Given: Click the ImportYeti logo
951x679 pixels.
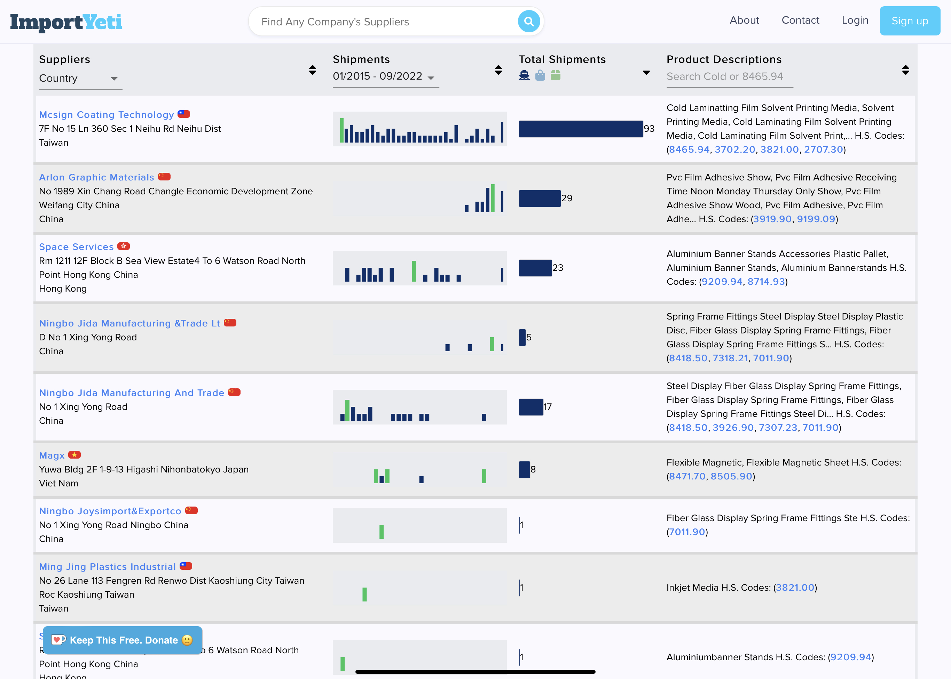Looking at the screenshot, I should [66, 22].
